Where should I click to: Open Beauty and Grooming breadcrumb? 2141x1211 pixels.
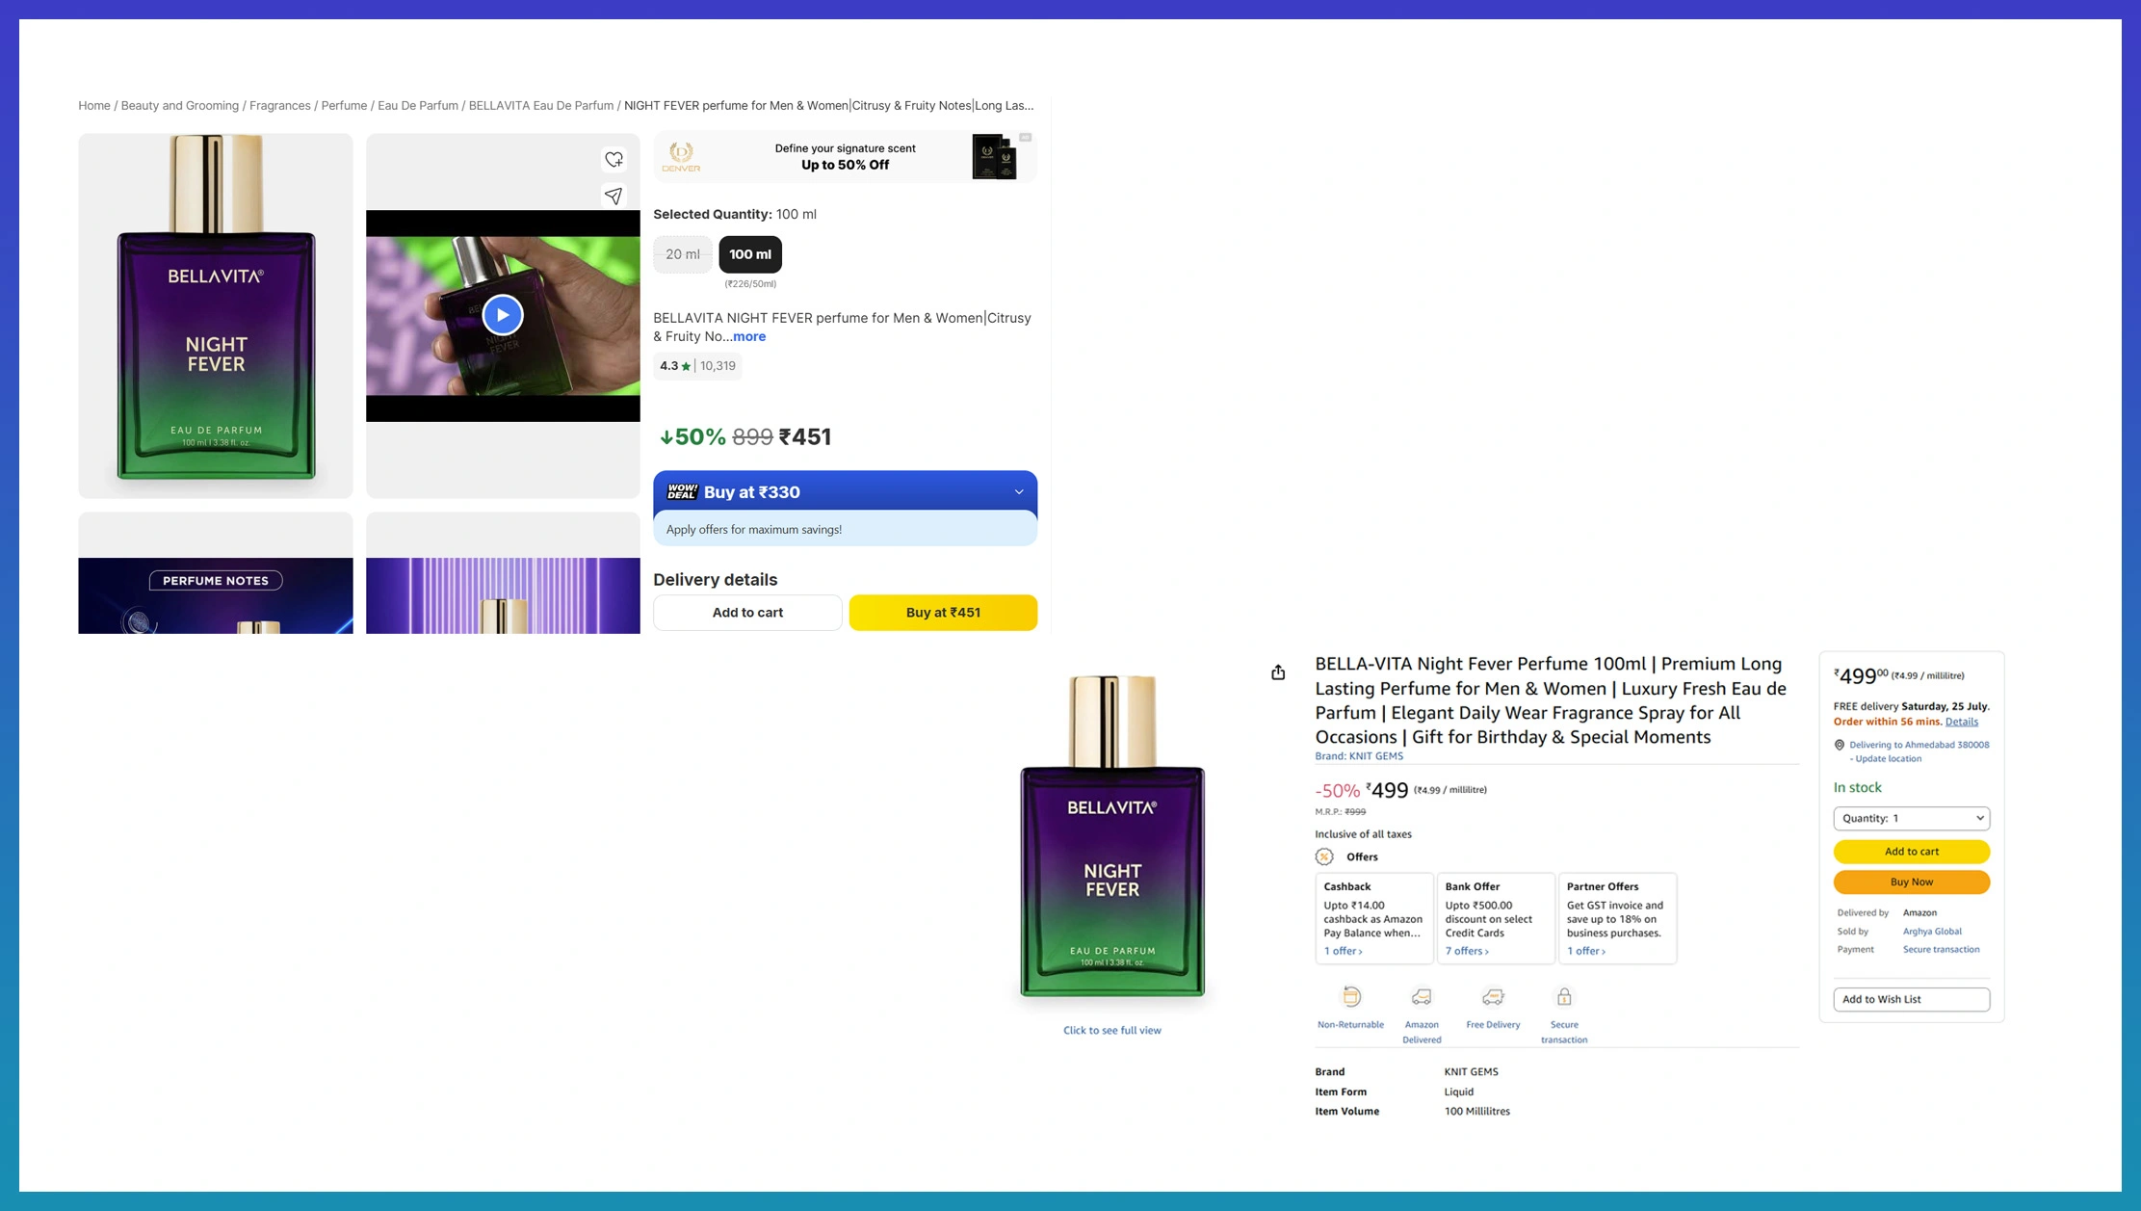click(x=180, y=106)
